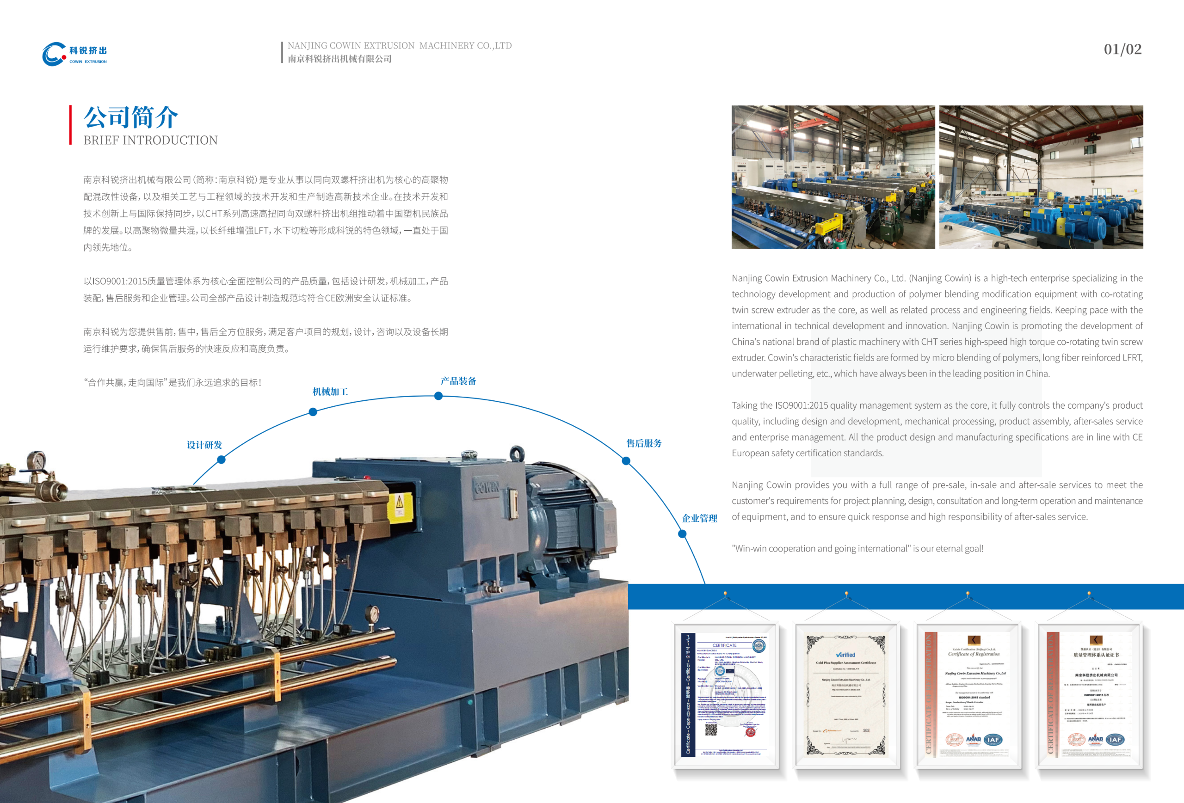This screenshot has height=803, width=1184.
Task: Click the 售后服务 blue dot on arc
Action: pos(626,461)
